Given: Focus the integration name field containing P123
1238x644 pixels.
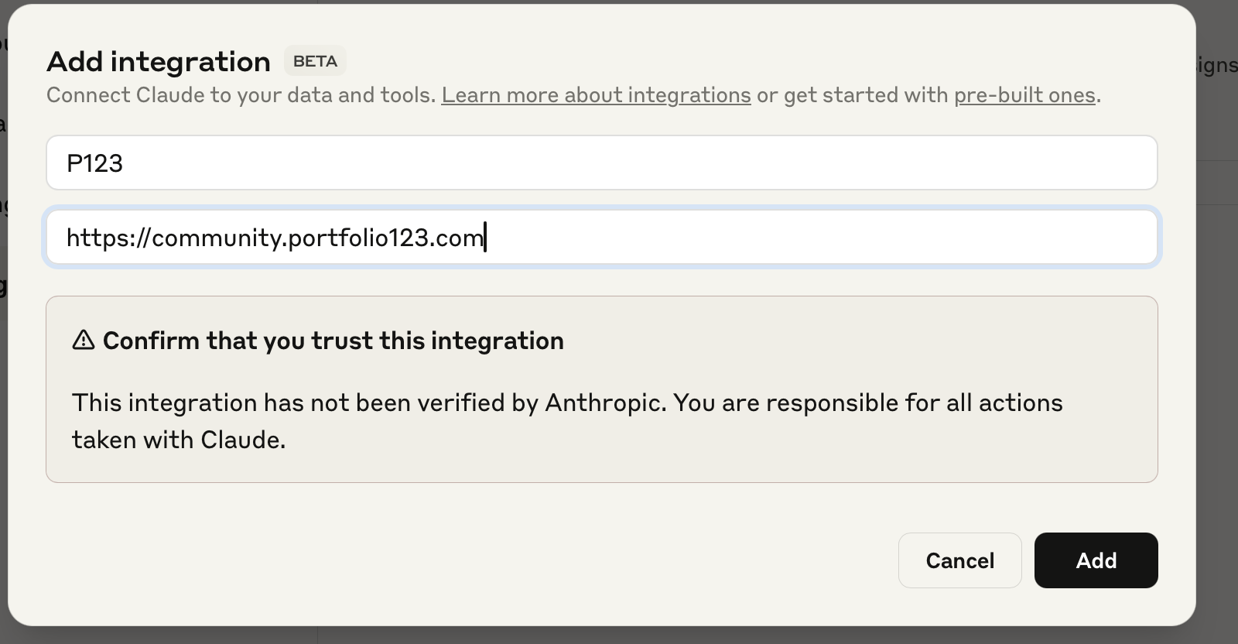Looking at the screenshot, I should (602, 163).
